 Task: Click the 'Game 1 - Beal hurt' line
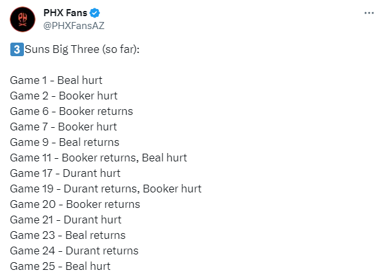[56, 80]
